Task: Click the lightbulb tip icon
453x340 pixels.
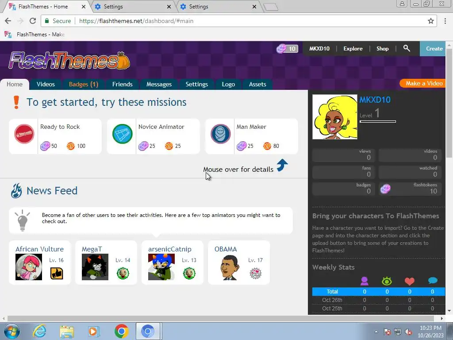Action: point(23,220)
